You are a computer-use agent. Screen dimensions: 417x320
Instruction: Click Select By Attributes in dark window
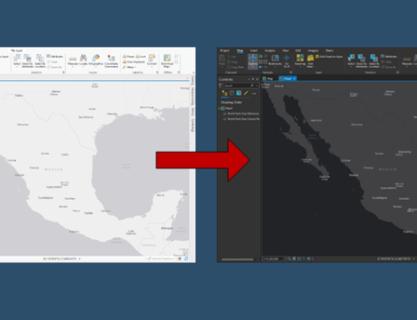[361, 61]
